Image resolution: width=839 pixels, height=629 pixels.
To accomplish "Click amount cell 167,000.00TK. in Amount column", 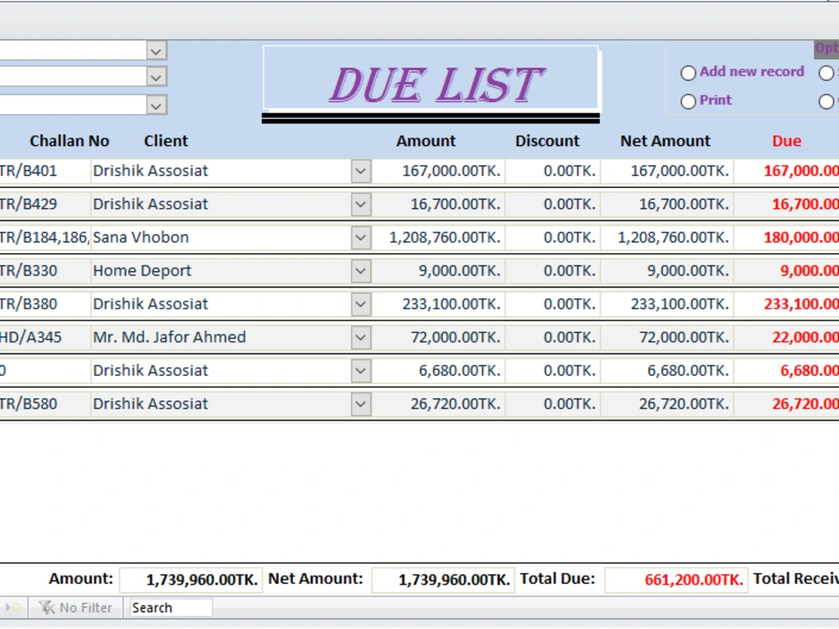I will 439,171.
